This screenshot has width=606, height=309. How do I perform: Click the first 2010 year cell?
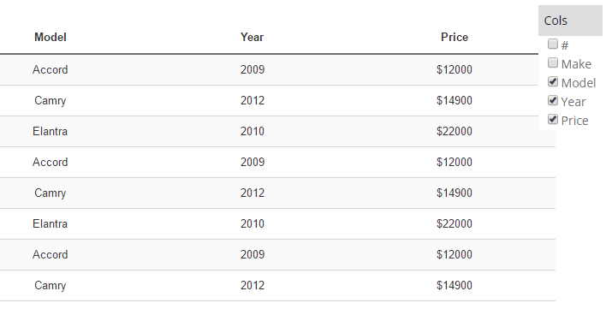pyautogui.click(x=252, y=131)
